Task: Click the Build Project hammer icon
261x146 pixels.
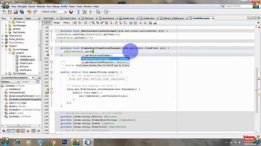Action: [78, 12]
